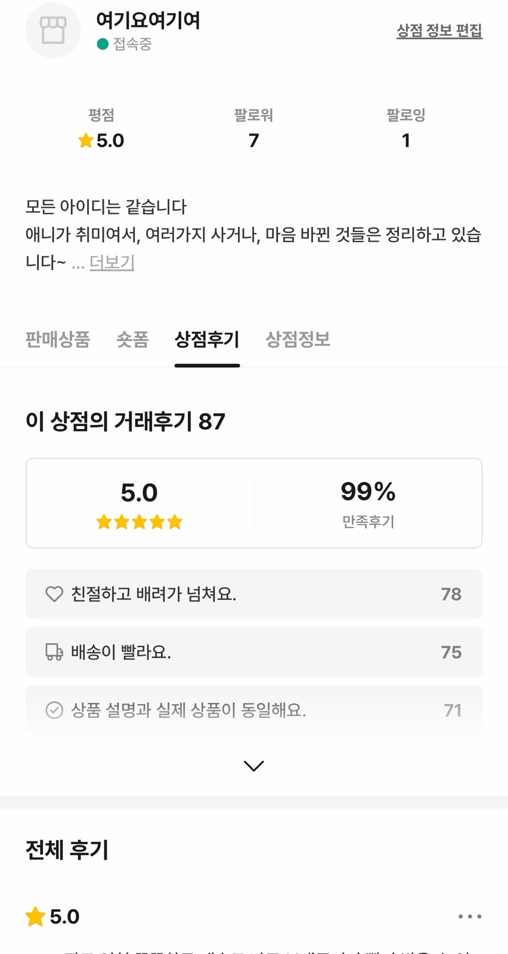Screen dimensions: 508x954
Task: Click the yellow star beside 평점 rating
Action: click(86, 141)
